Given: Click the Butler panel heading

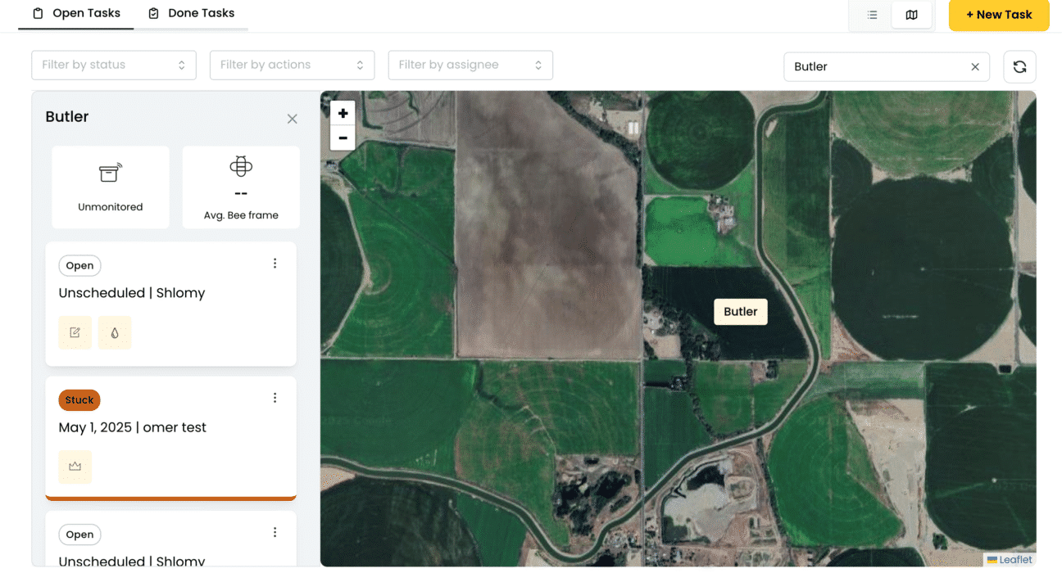Looking at the screenshot, I should (x=67, y=117).
